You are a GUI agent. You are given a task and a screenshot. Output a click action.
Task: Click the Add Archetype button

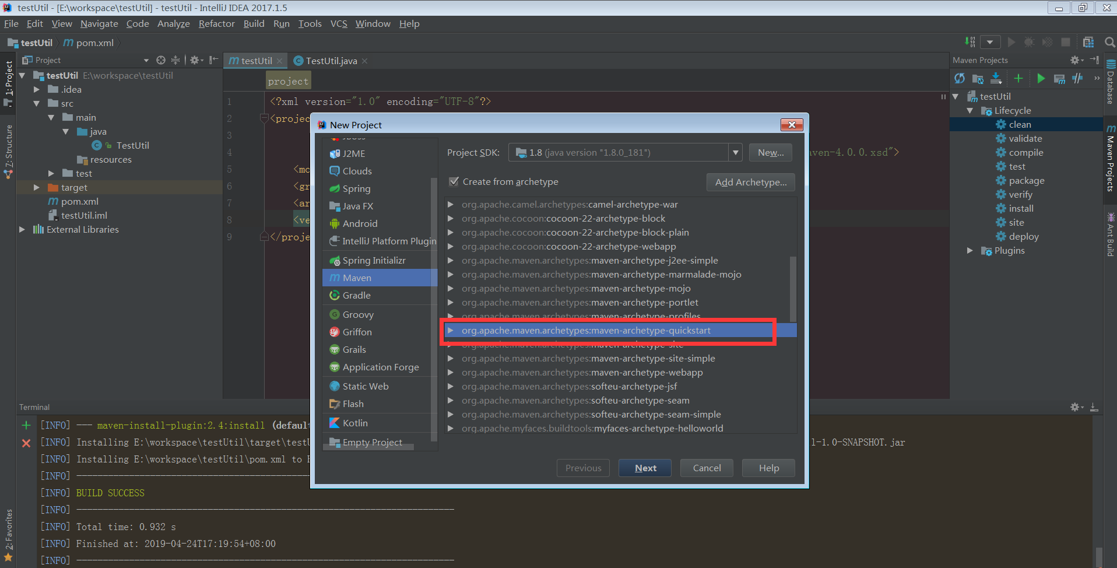[751, 182]
